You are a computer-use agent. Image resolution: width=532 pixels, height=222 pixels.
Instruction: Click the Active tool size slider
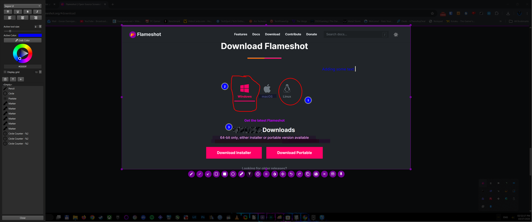tap(23, 31)
